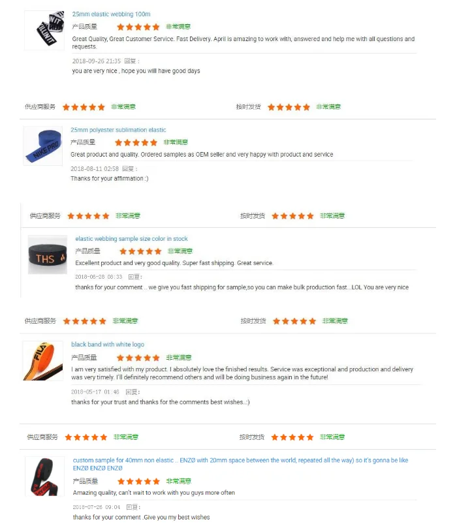Click the black THS elastic band thumbnail
Image resolution: width=457 pixels, height=528 pixels.
[x=48, y=255]
